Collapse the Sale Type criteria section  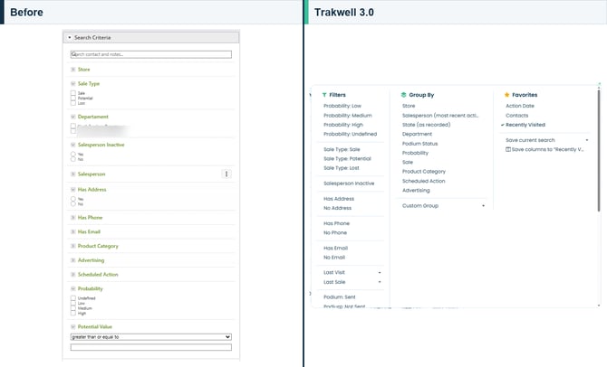72,83
